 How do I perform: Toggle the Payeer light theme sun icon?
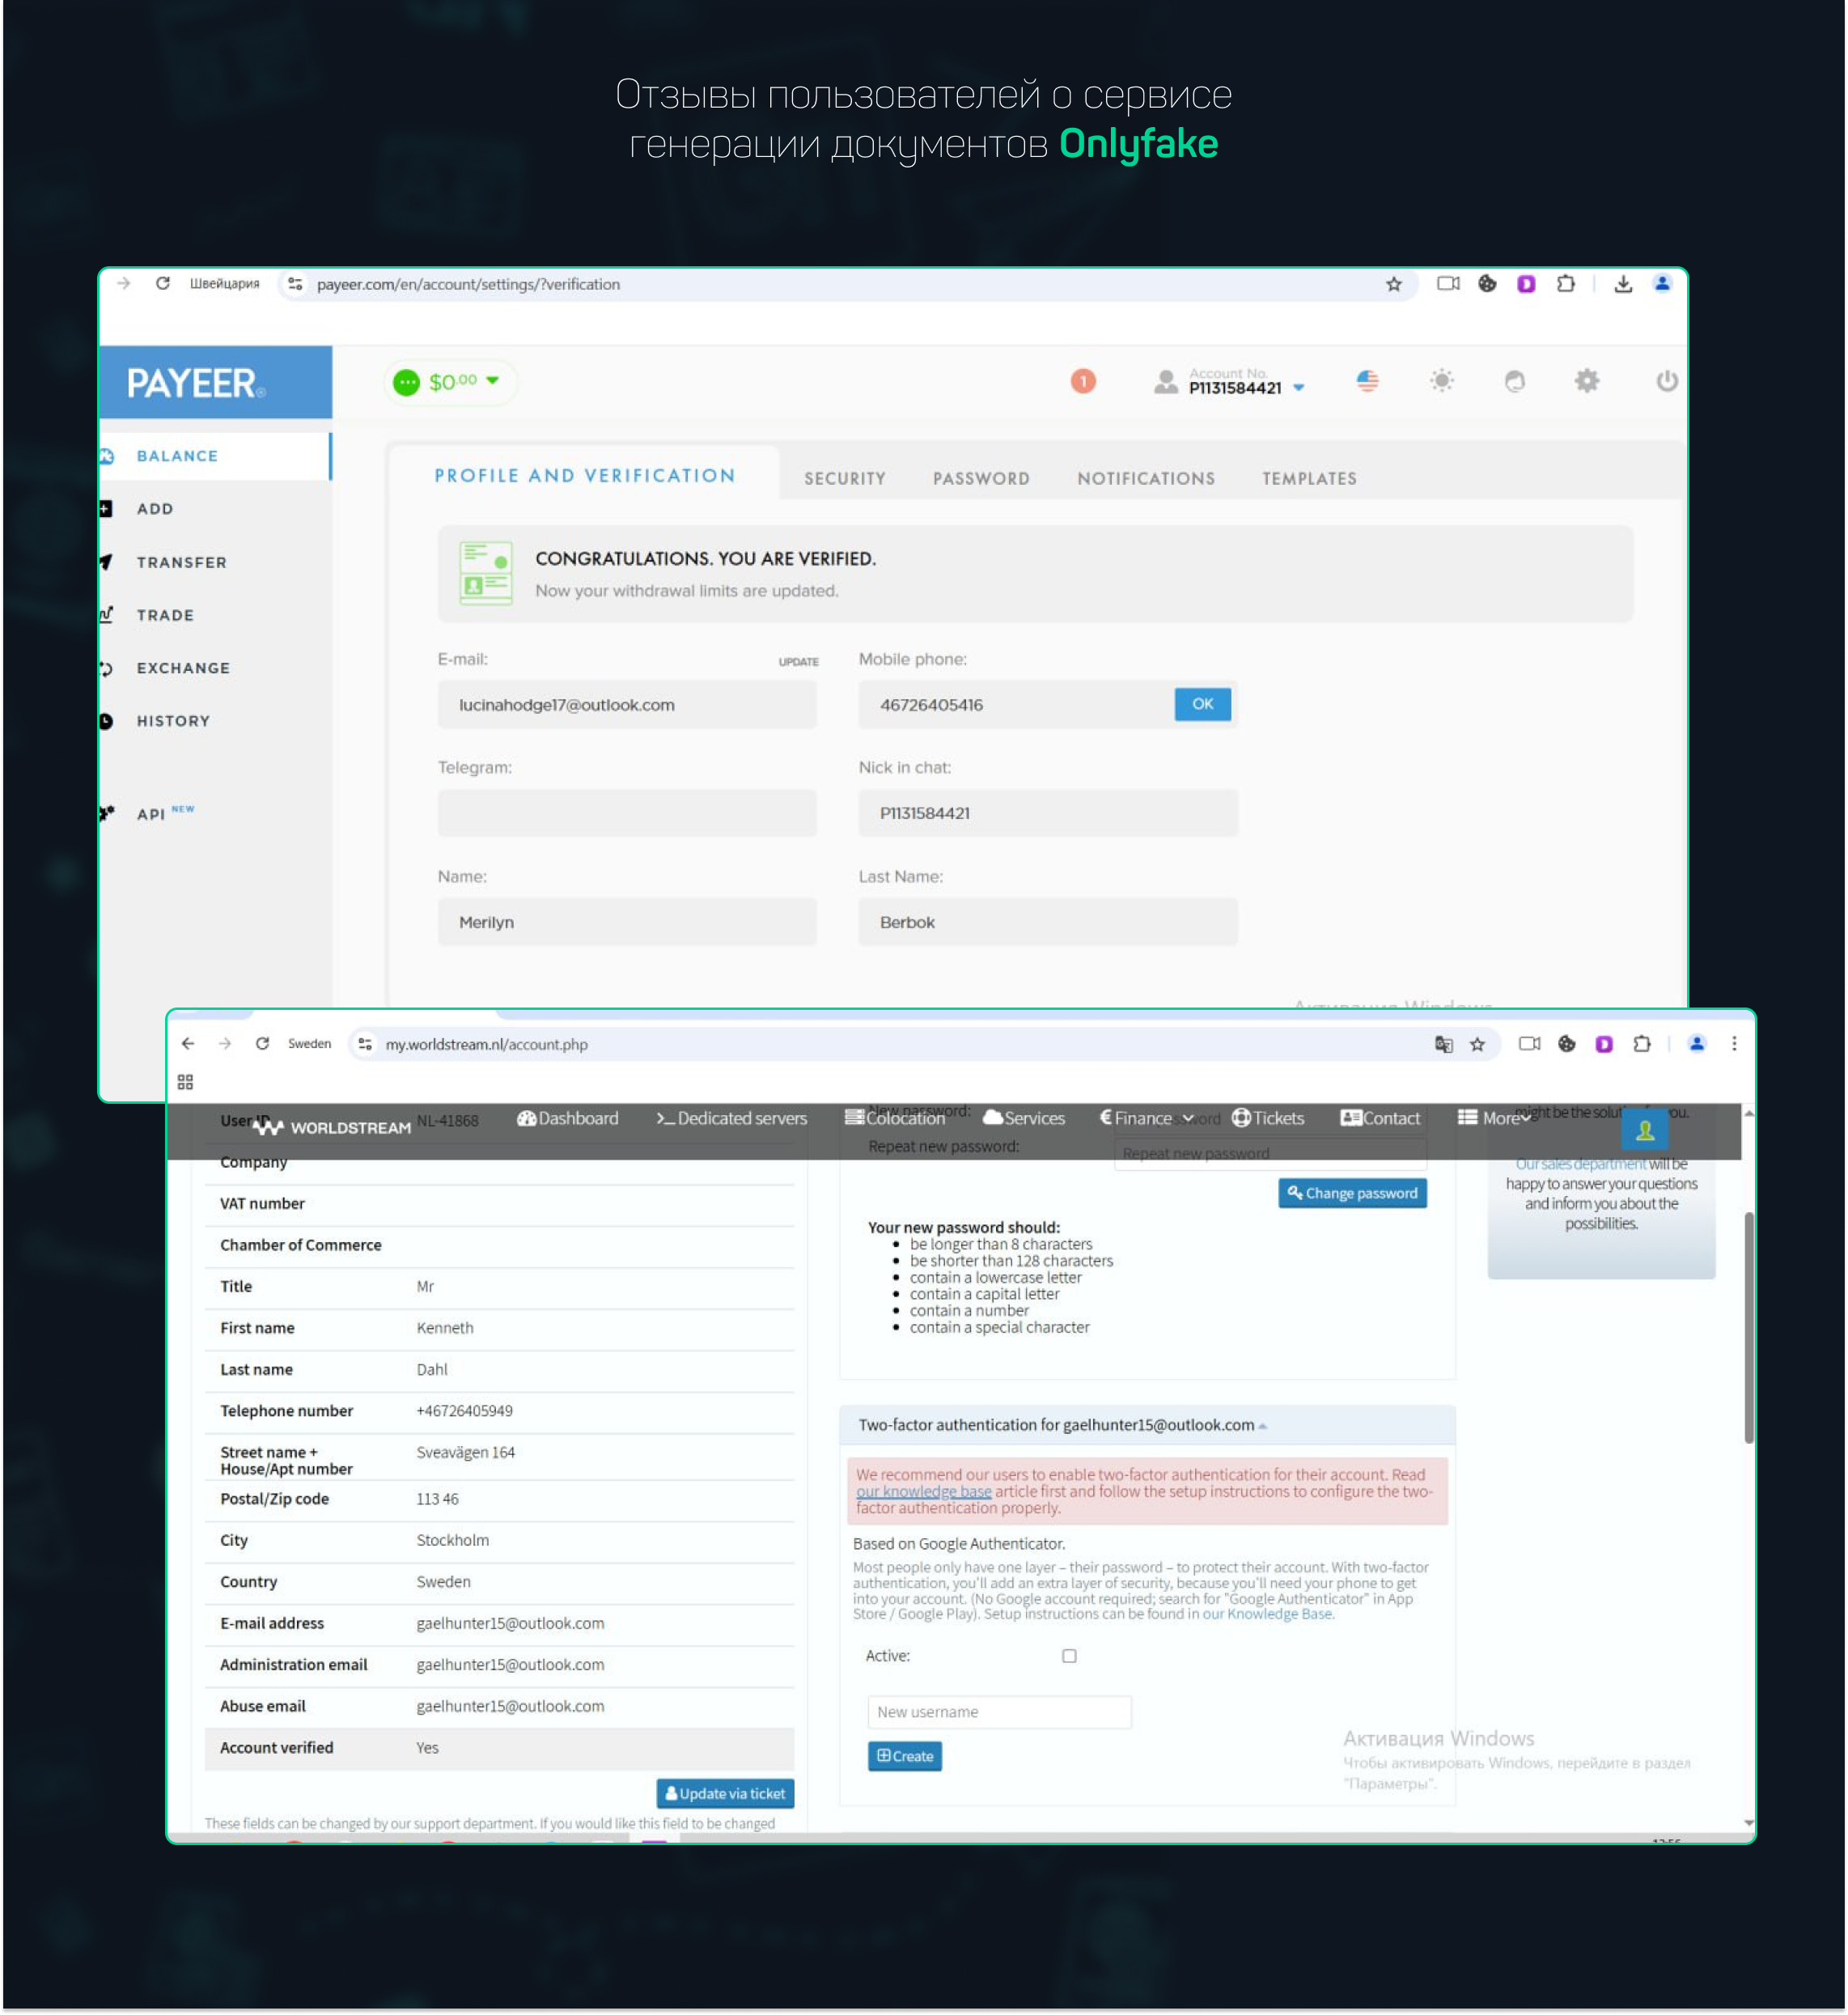tap(1441, 381)
